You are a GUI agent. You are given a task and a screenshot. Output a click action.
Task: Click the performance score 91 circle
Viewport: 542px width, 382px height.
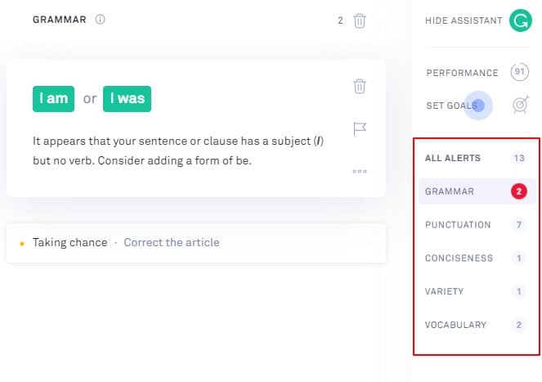tap(520, 72)
